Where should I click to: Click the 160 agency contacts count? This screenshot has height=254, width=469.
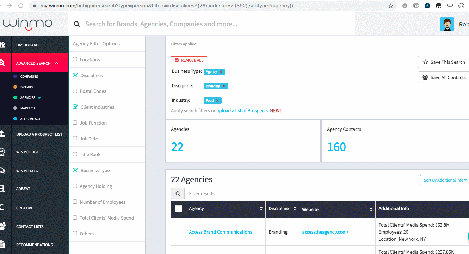click(337, 147)
